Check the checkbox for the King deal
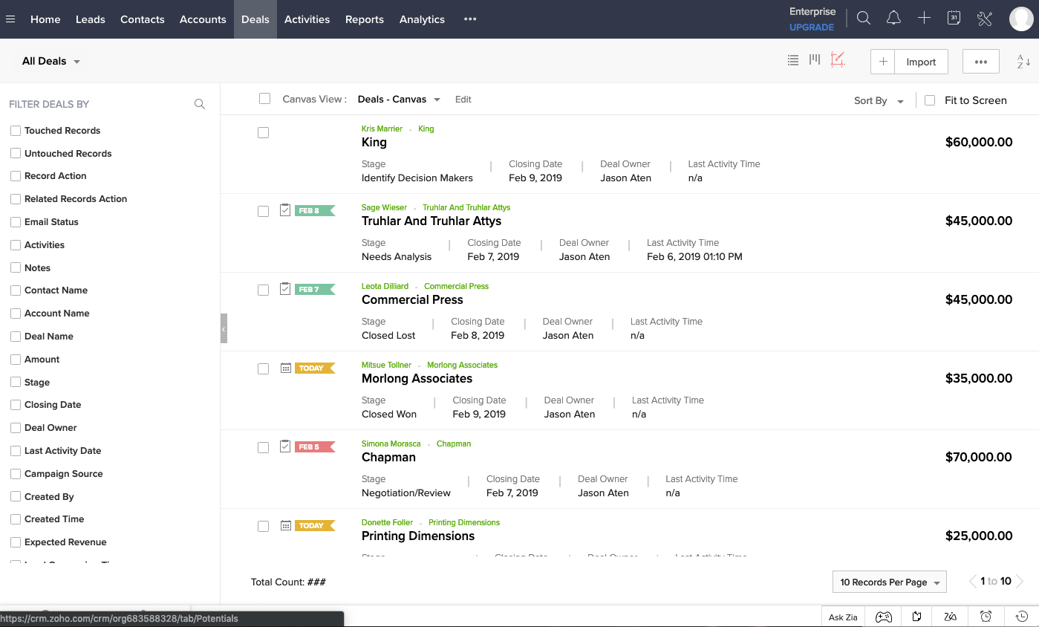The width and height of the screenshot is (1039, 627). 263,132
